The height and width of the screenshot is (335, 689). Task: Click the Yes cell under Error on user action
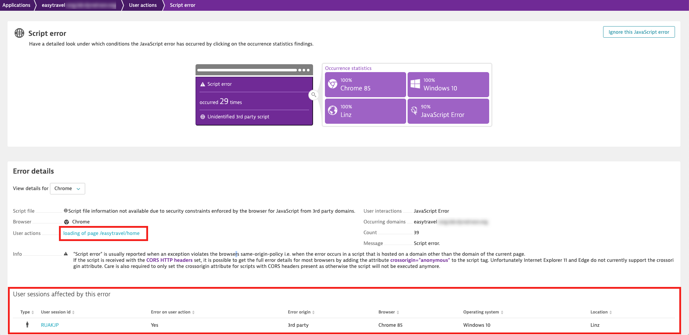pyautogui.click(x=155, y=325)
